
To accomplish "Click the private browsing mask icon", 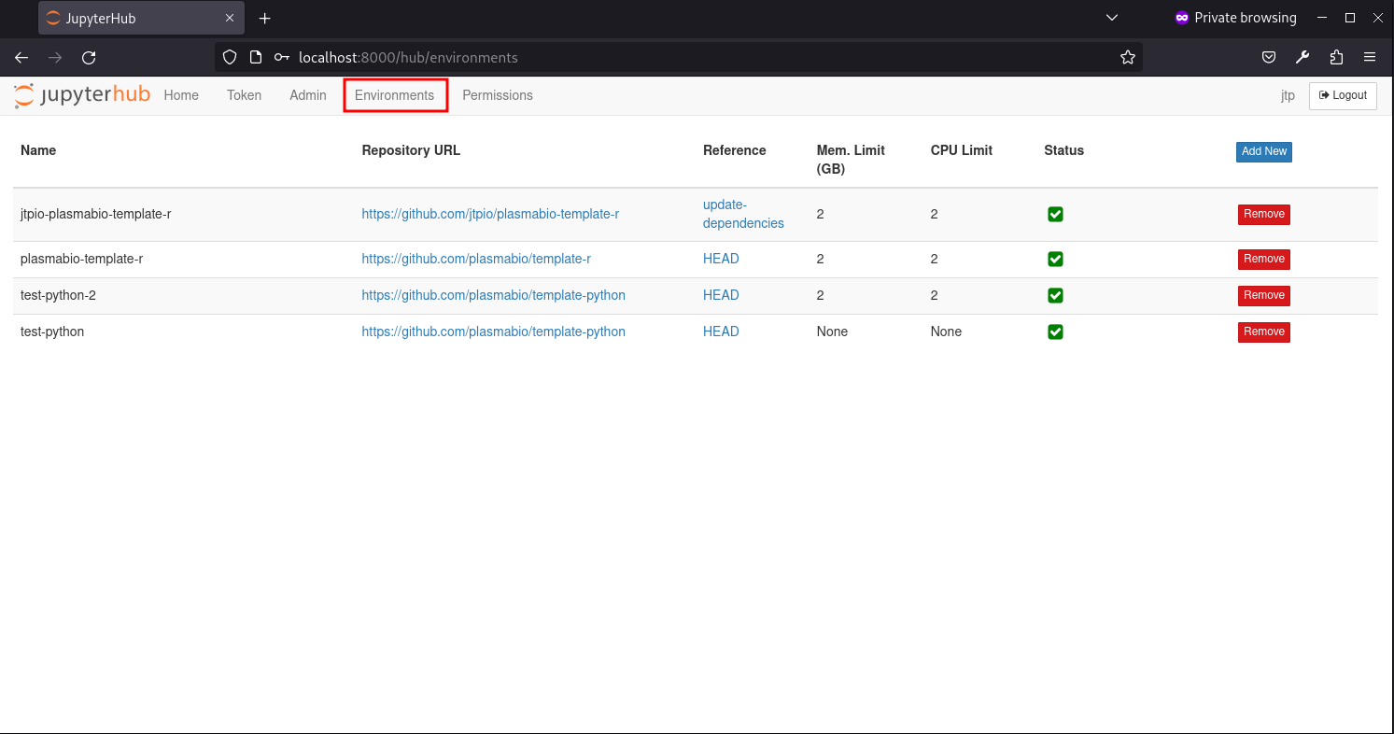I will (1182, 18).
